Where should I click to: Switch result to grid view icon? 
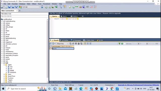point(85,44)
